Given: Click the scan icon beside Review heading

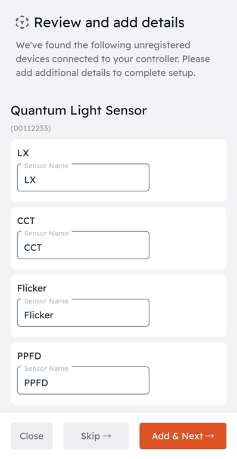Looking at the screenshot, I should (22, 23).
